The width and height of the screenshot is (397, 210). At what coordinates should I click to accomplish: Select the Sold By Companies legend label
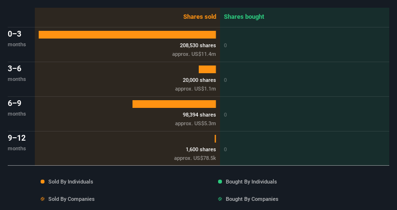point(72,199)
